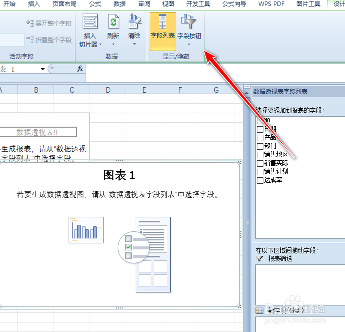345x332 pixels.
Task: Click the 数据透视表9 placeholder box
Action: [x=38, y=132]
